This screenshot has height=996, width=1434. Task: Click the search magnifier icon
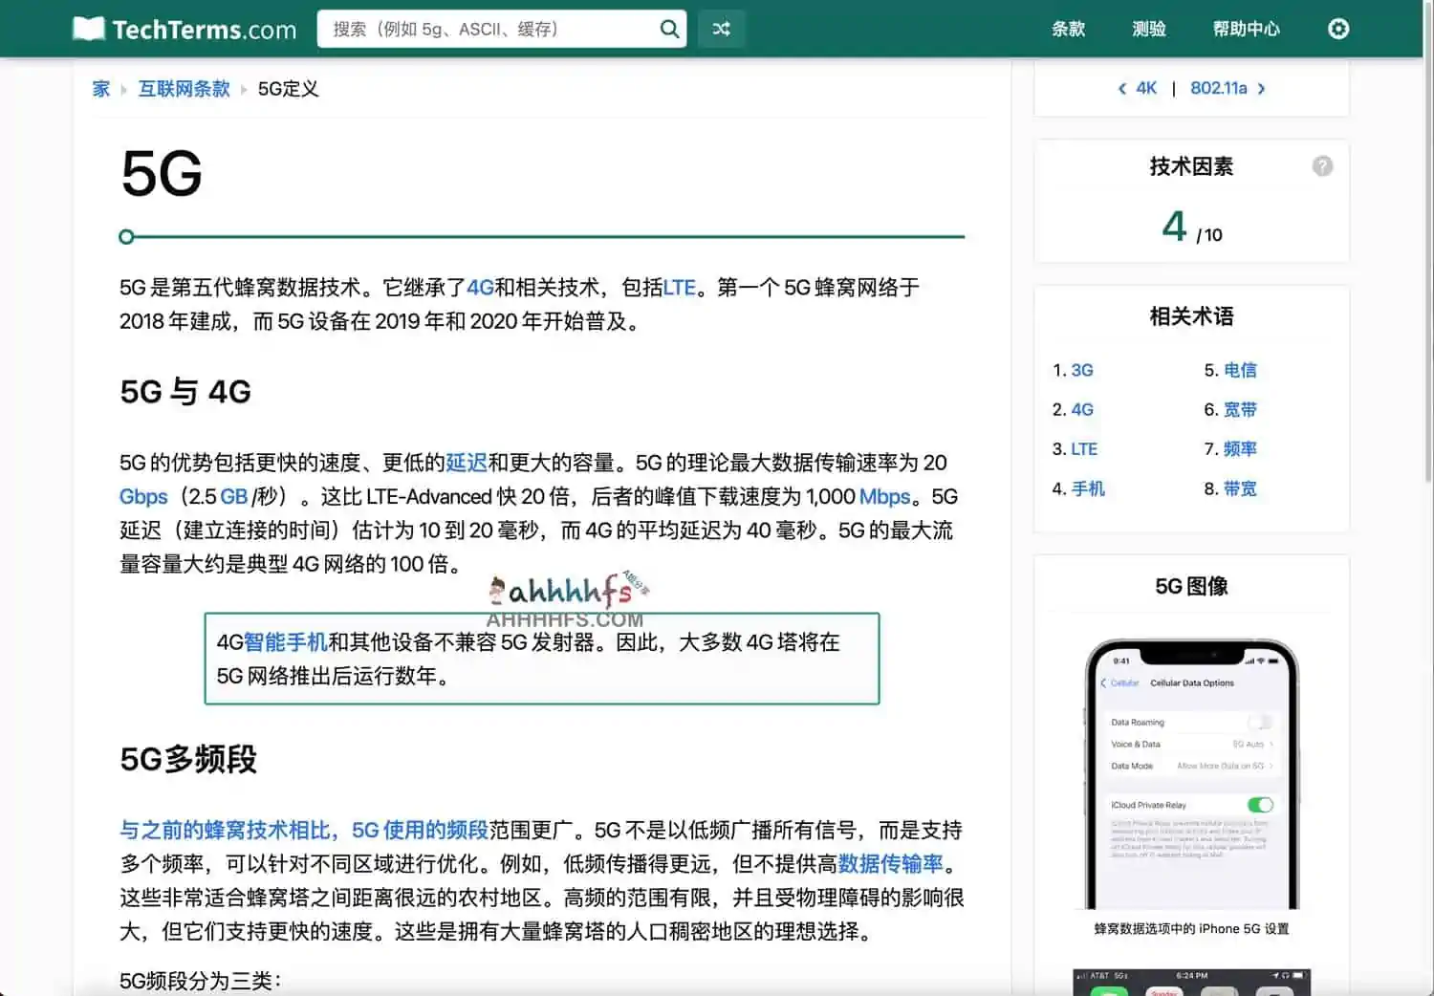pyautogui.click(x=668, y=29)
